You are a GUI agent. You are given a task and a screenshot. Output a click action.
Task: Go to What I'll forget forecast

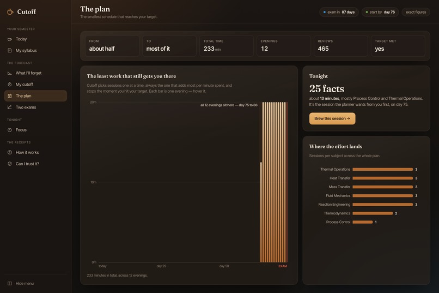point(35,73)
